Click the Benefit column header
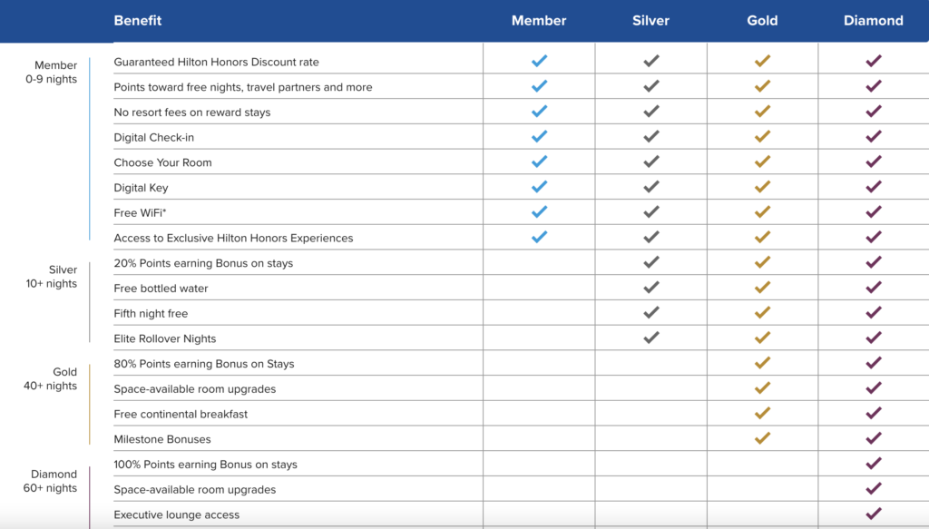The width and height of the screenshot is (929, 529). pos(138,21)
